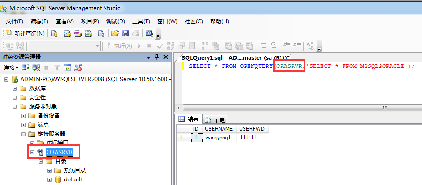
Task: Collapse the ADMIN-PC\WYSQLSERVER2008 server node
Action: 6,80
